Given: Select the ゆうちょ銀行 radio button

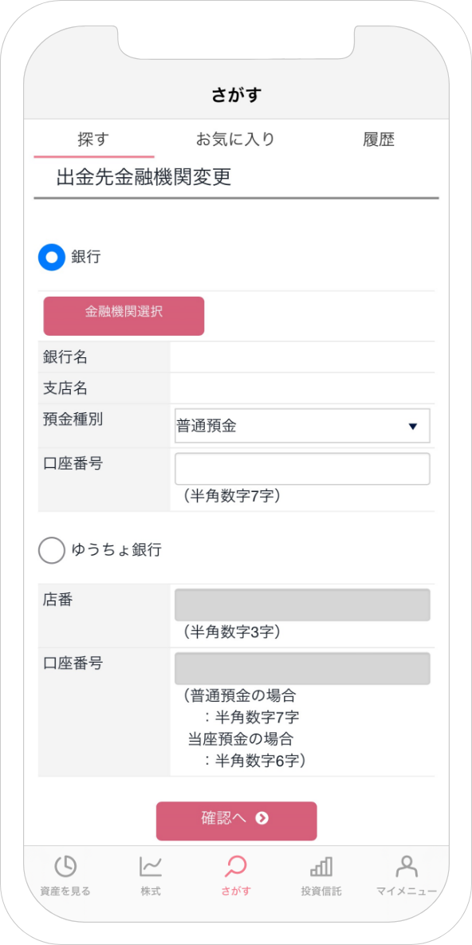Looking at the screenshot, I should point(51,550).
